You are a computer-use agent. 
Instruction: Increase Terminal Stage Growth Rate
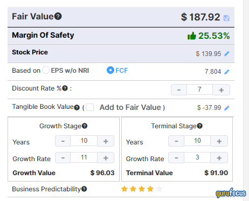click(219, 158)
